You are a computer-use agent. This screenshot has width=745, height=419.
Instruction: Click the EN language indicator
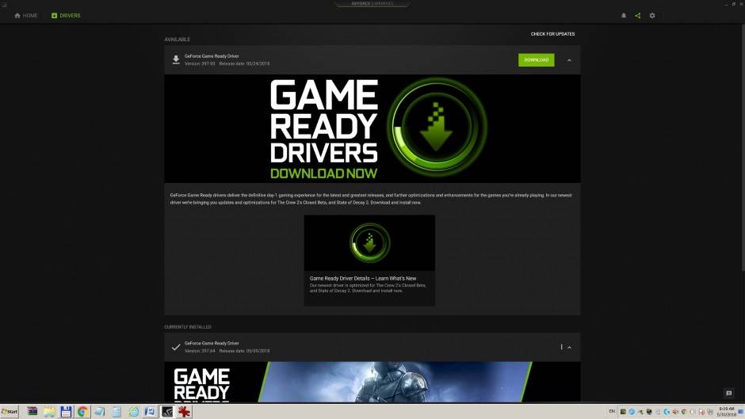coord(612,411)
